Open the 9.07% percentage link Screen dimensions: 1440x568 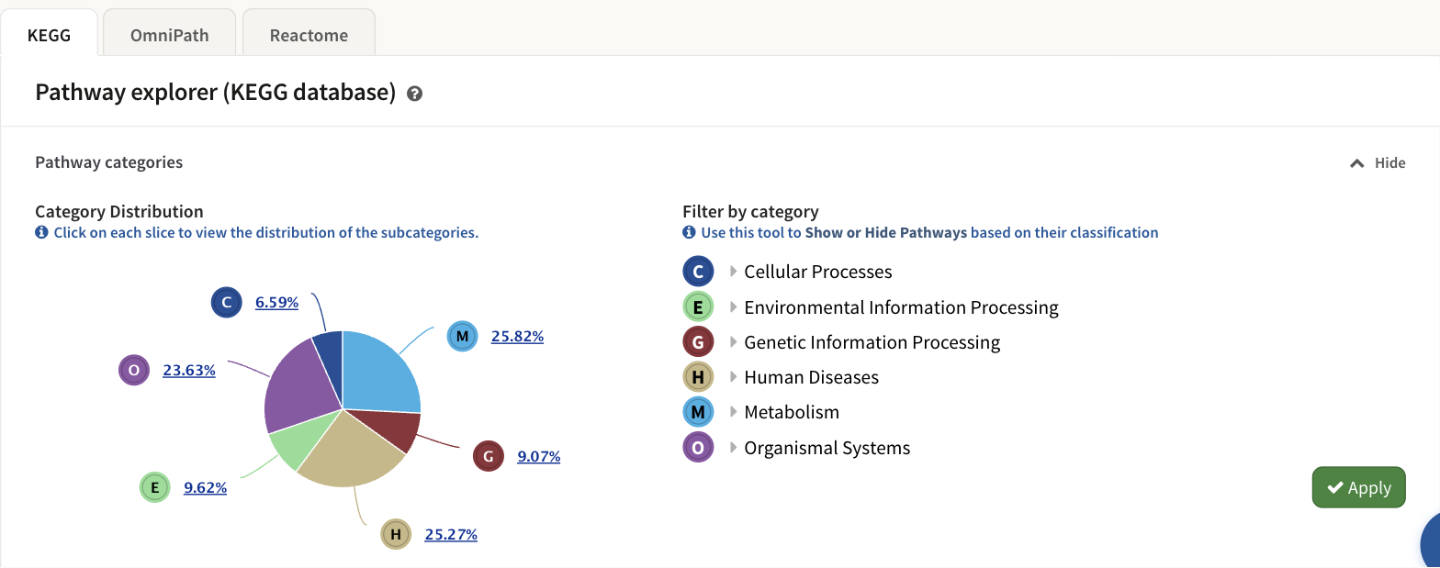click(x=539, y=456)
